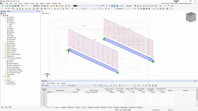The height and width of the screenshot is (111, 198).
Task: Jump to last table page arrow
Action: point(53,108)
